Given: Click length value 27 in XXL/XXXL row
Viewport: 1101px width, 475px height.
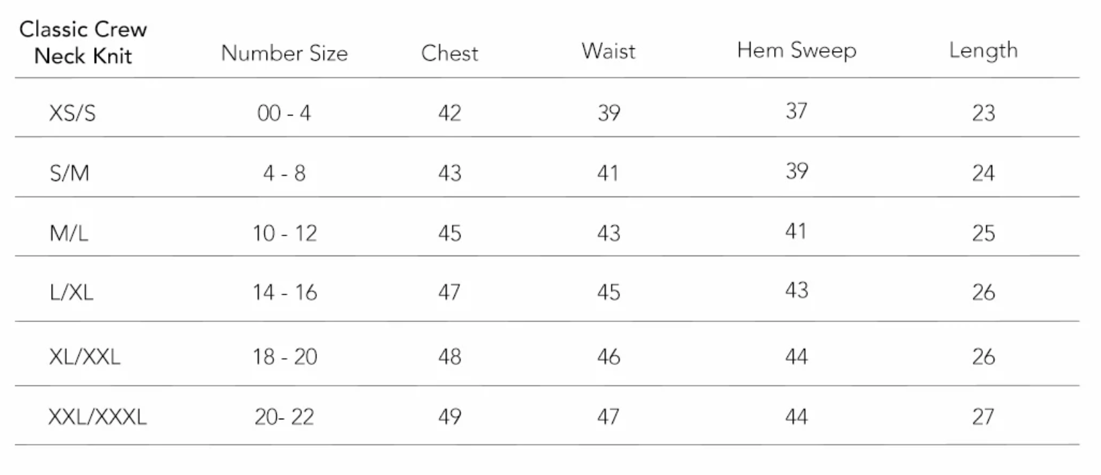Looking at the screenshot, I should pos(984,417).
